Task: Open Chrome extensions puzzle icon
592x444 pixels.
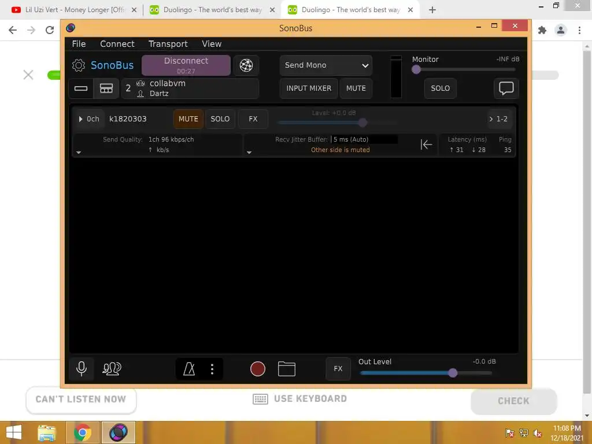Action: [x=542, y=30]
